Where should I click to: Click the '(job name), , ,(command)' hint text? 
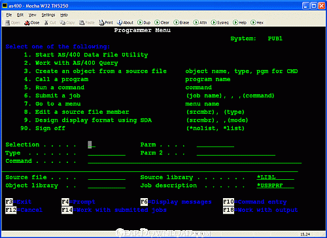pos(230,95)
